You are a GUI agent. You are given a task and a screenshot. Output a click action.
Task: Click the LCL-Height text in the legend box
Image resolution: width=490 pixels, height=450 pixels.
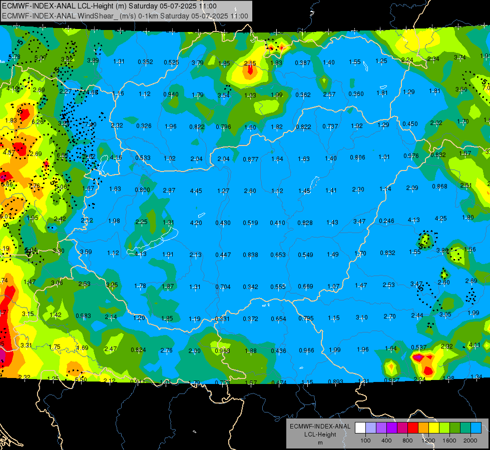coord(320,434)
